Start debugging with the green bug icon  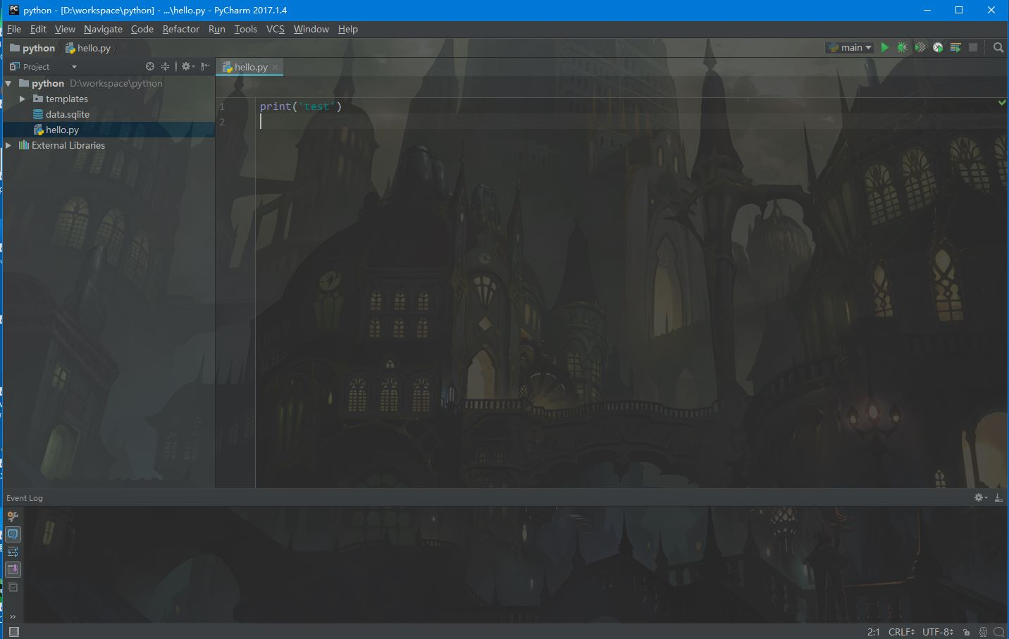[x=902, y=47]
